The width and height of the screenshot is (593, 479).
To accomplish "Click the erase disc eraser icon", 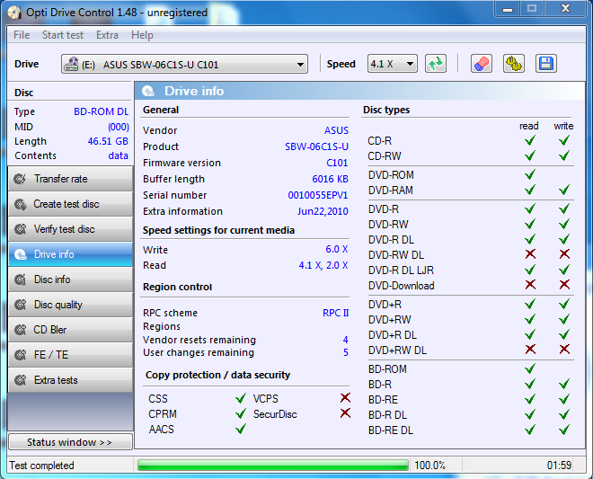I will 481,64.
